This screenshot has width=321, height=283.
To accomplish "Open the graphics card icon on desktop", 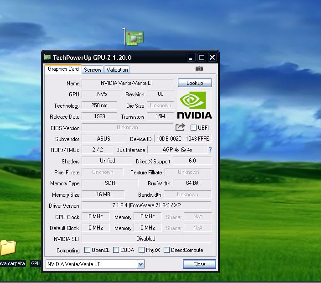I will pyautogui.click(x=133, y=37).
